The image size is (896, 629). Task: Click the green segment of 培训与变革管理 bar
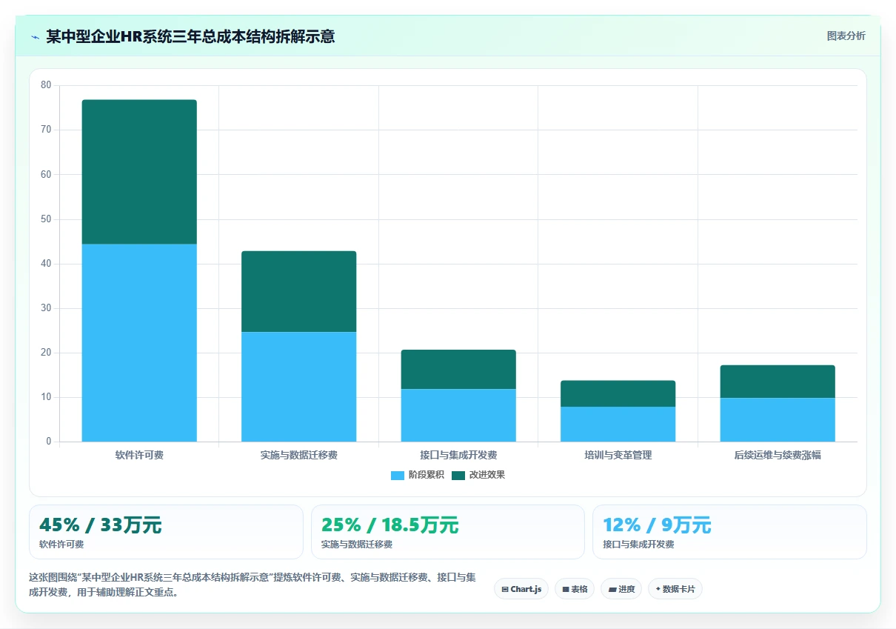click(x=618, y=394)
